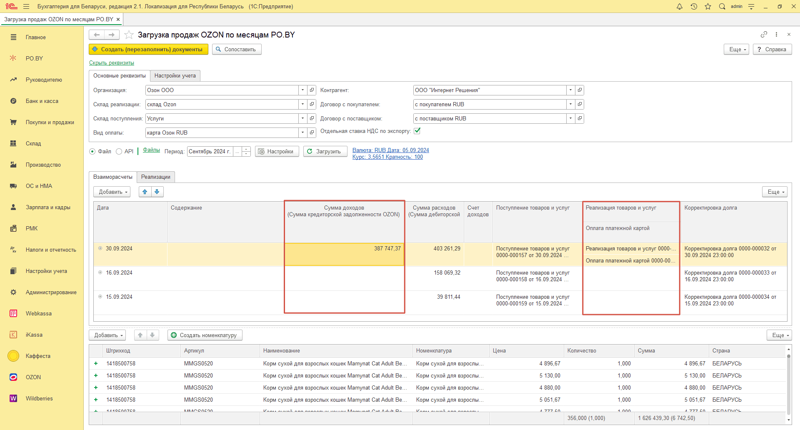This screenshot has width=800, height=430.
Task: Switch to Взаиморасчеты tab
Action: coord(113,177)
